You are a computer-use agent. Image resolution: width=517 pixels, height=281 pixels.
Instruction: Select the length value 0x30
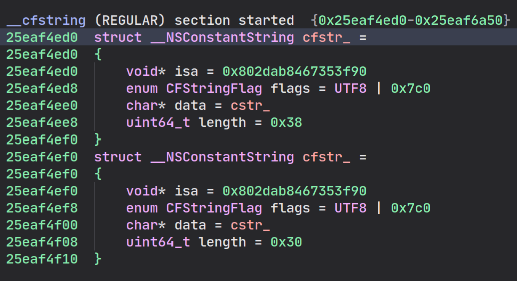click(x=286, y=242)
